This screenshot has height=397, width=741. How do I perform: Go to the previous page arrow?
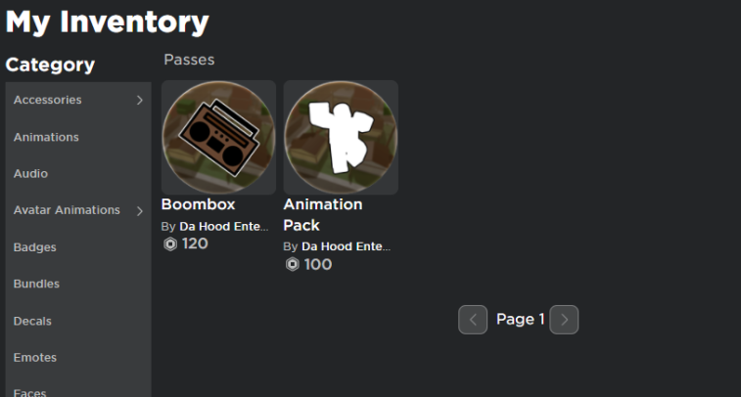[473, 320]
